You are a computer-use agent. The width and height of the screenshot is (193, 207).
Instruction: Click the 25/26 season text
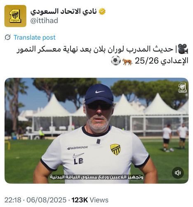pyautogui.click(x=147, y=61)
